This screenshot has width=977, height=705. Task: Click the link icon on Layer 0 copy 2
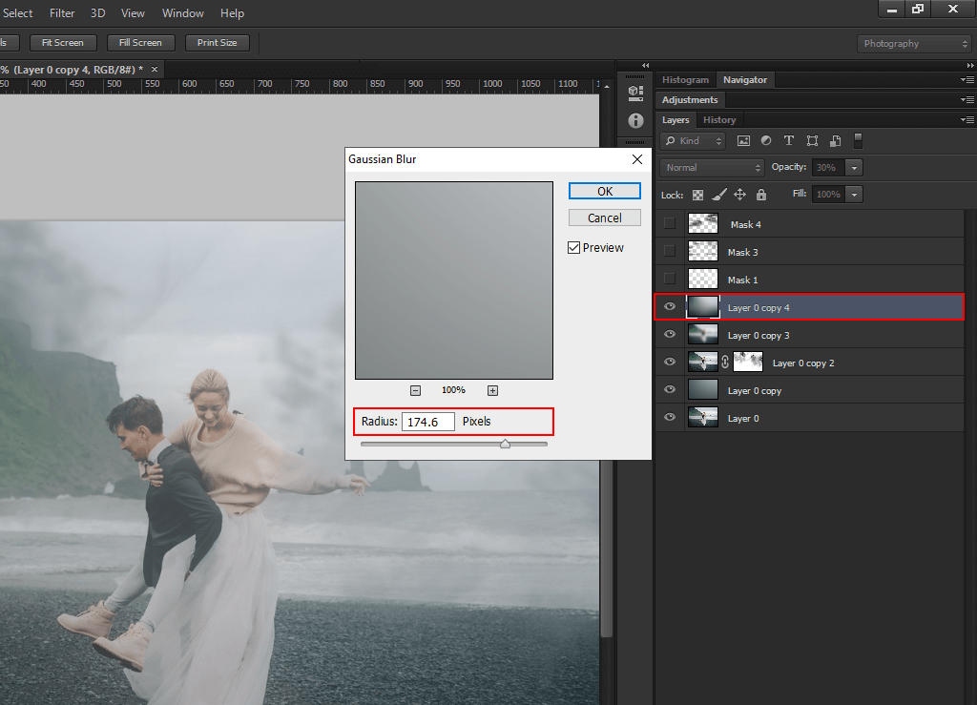(725, 362)
